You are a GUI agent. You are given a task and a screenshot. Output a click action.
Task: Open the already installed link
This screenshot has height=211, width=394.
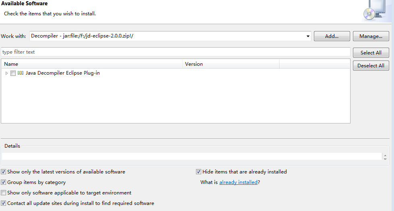pos(238,182)
